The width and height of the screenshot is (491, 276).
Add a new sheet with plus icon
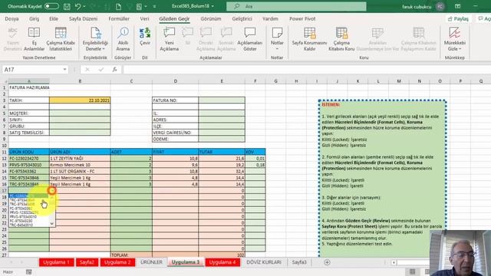point(327,262)
